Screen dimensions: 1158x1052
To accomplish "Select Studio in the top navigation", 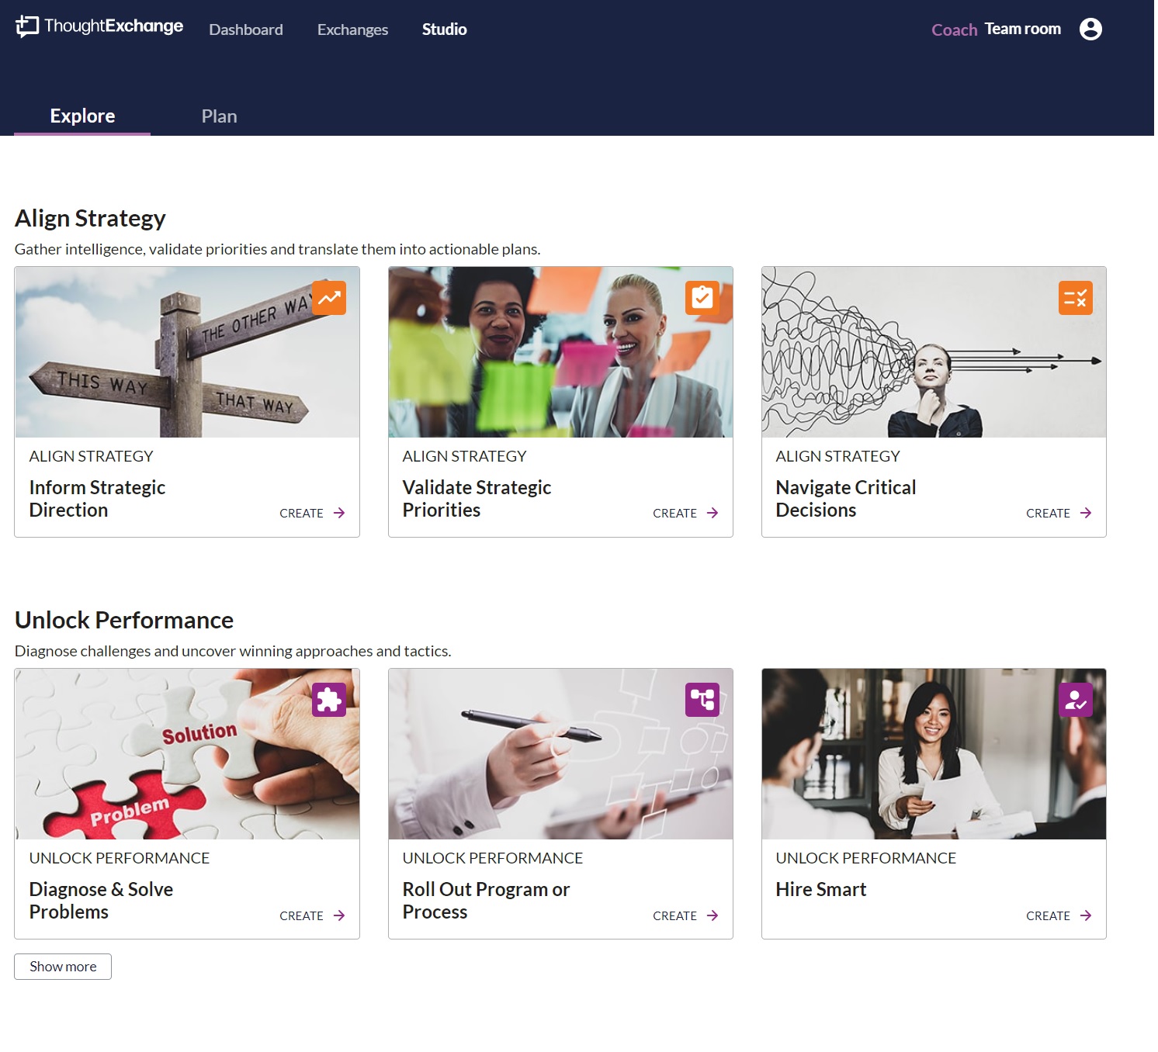I will coord(444,29).
